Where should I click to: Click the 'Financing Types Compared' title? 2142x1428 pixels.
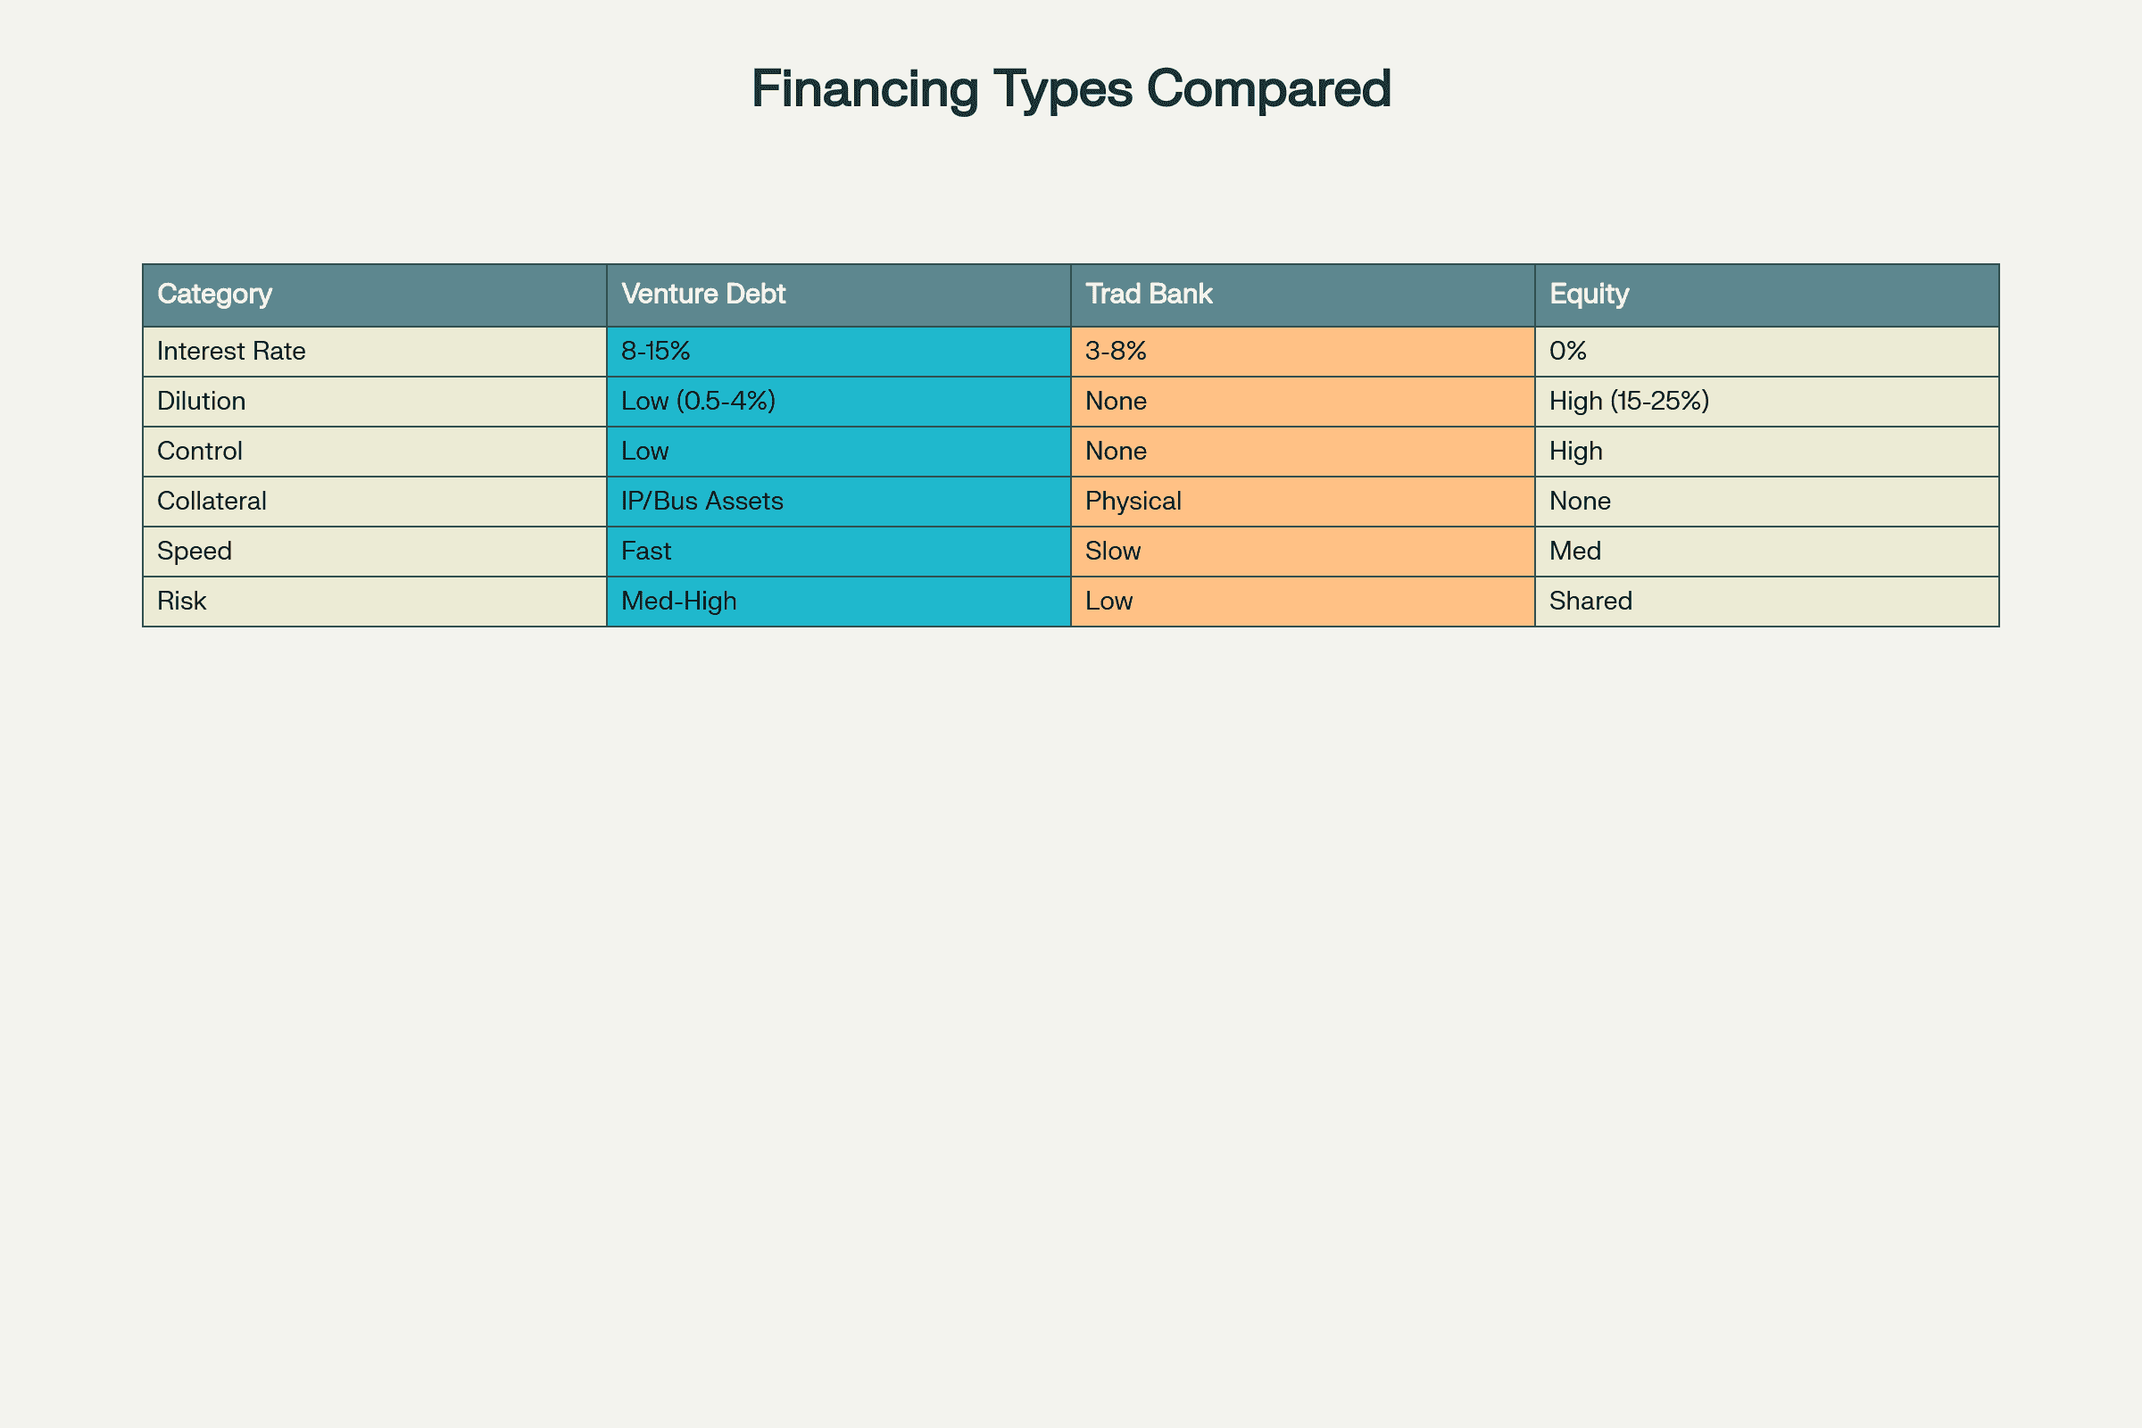[x=1071, y=89]
